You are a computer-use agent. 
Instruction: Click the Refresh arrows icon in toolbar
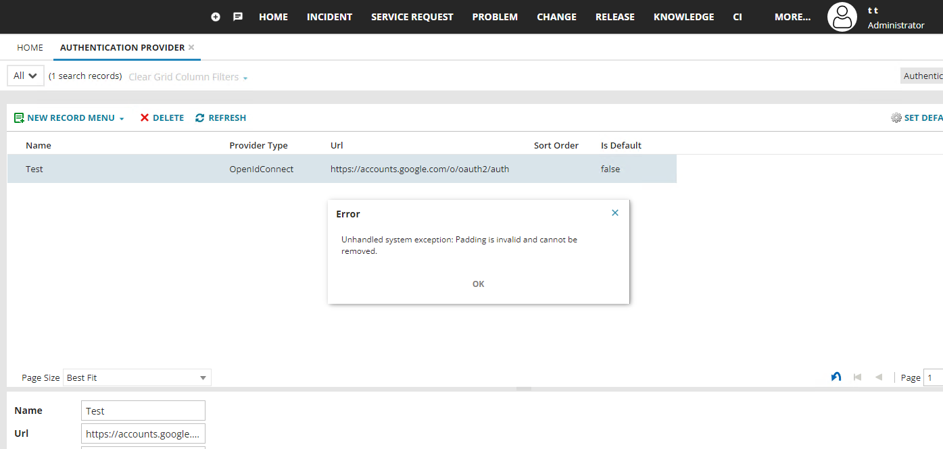coord(200,118)
